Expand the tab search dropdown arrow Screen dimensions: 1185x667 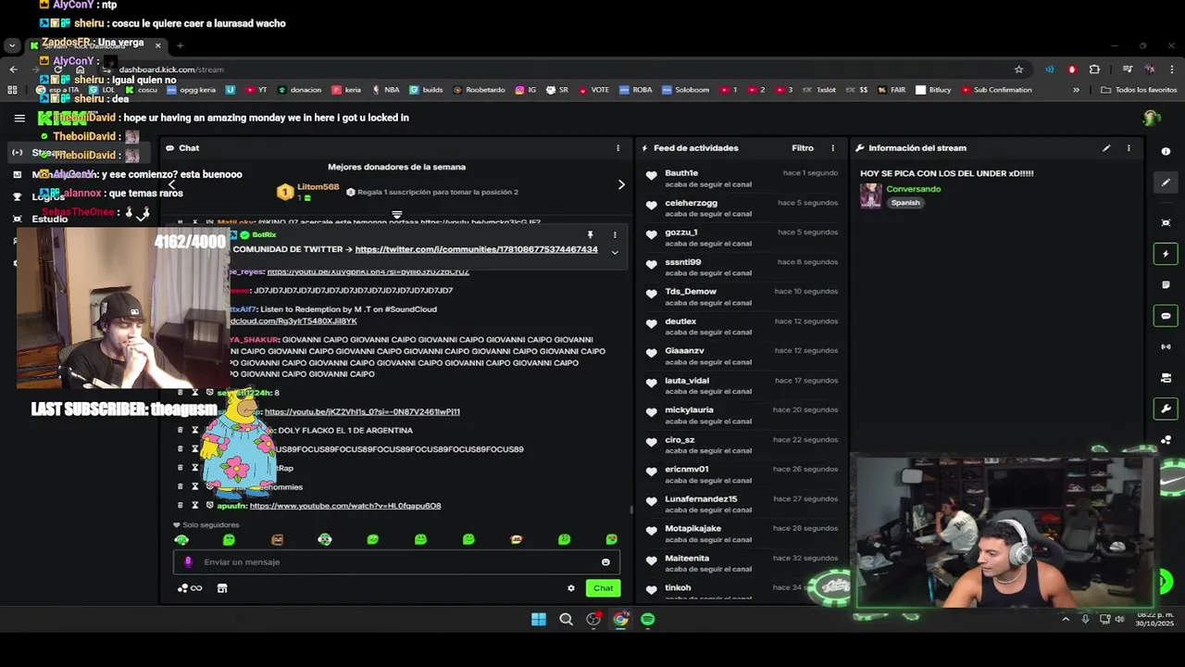click(x=12, y=45)
